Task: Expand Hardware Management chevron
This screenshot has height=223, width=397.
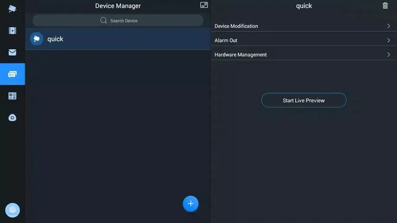Action: coord(389,55)
